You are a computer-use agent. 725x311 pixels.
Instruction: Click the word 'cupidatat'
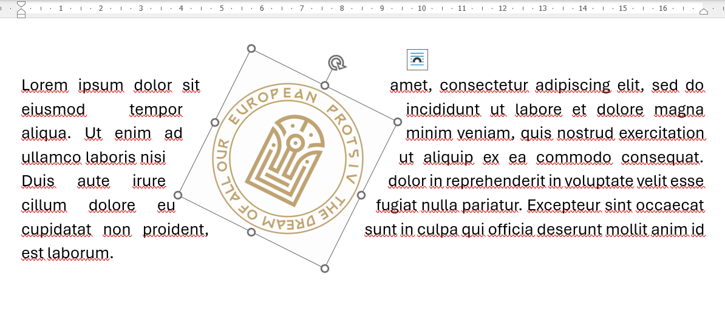point(58,230)
